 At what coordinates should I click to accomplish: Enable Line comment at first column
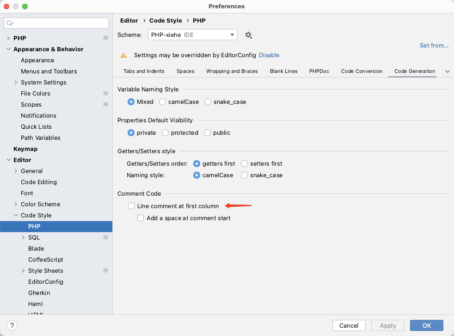131,206
